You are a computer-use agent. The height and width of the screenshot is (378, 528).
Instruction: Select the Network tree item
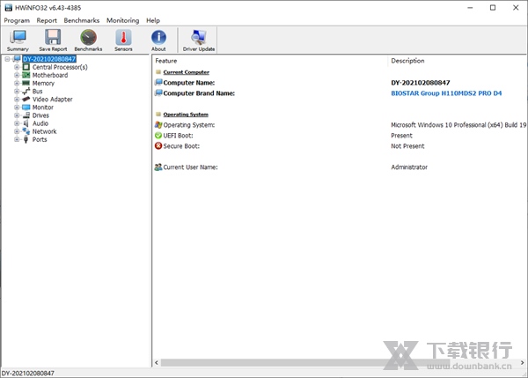(44, 131)
